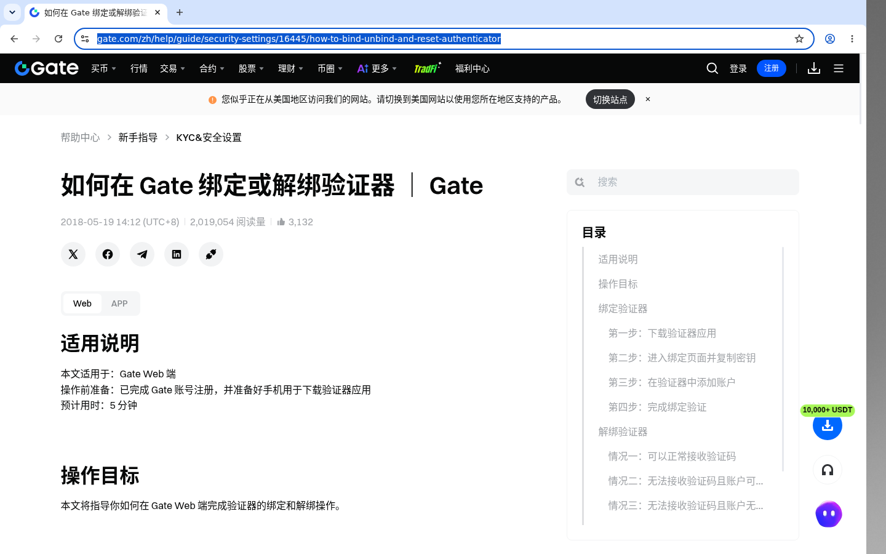Open a new browser tab
Image resolution: width=886 pixels, height=554 pixels.
180,12
